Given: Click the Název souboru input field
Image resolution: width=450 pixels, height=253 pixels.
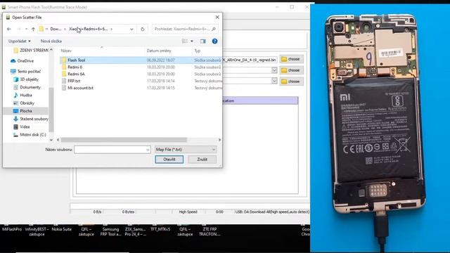Looking at the screenshot, I should [x=110, y=150].
